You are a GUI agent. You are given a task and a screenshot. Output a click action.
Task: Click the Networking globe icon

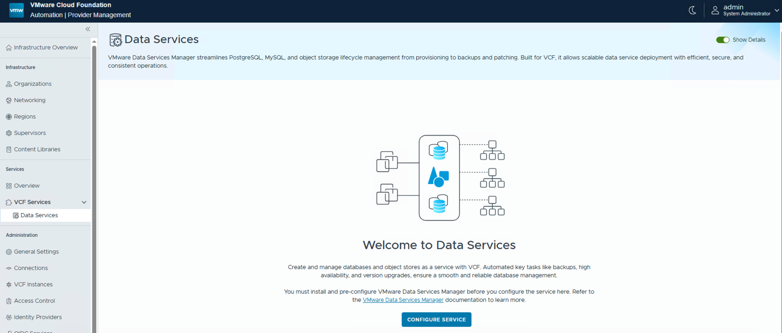coord(9,101)
